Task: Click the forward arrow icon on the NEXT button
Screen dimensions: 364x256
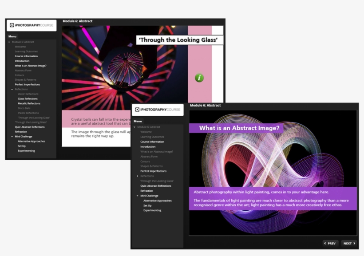Action: point(355,243)
